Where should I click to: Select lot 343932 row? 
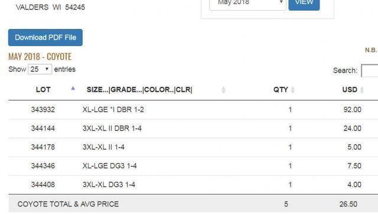193,109
